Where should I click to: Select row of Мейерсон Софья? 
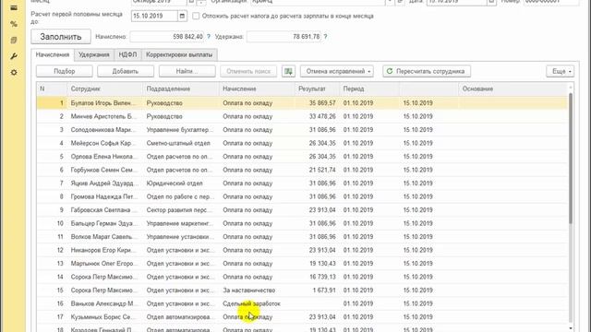pos(302,143)
